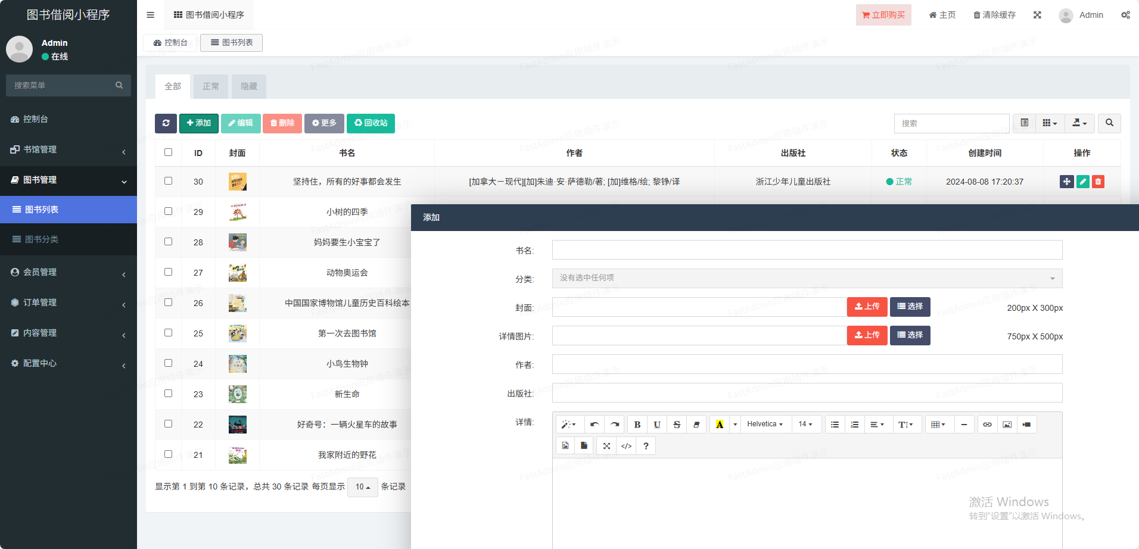This screenshot has width=1139, height=549.
Task: Switch to the 正常 status tab
Action: (211, 86)
